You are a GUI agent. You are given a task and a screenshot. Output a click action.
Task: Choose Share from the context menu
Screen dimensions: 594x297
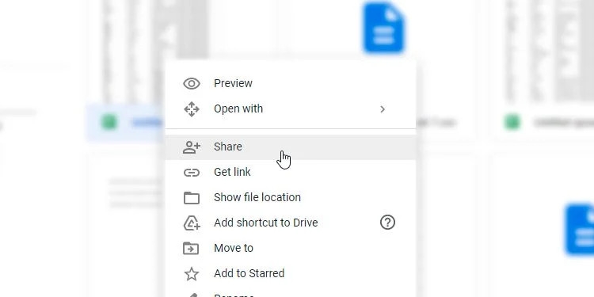tap(291, 147)
